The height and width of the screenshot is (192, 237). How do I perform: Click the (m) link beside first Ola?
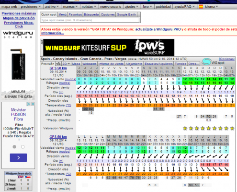[61, 92]
